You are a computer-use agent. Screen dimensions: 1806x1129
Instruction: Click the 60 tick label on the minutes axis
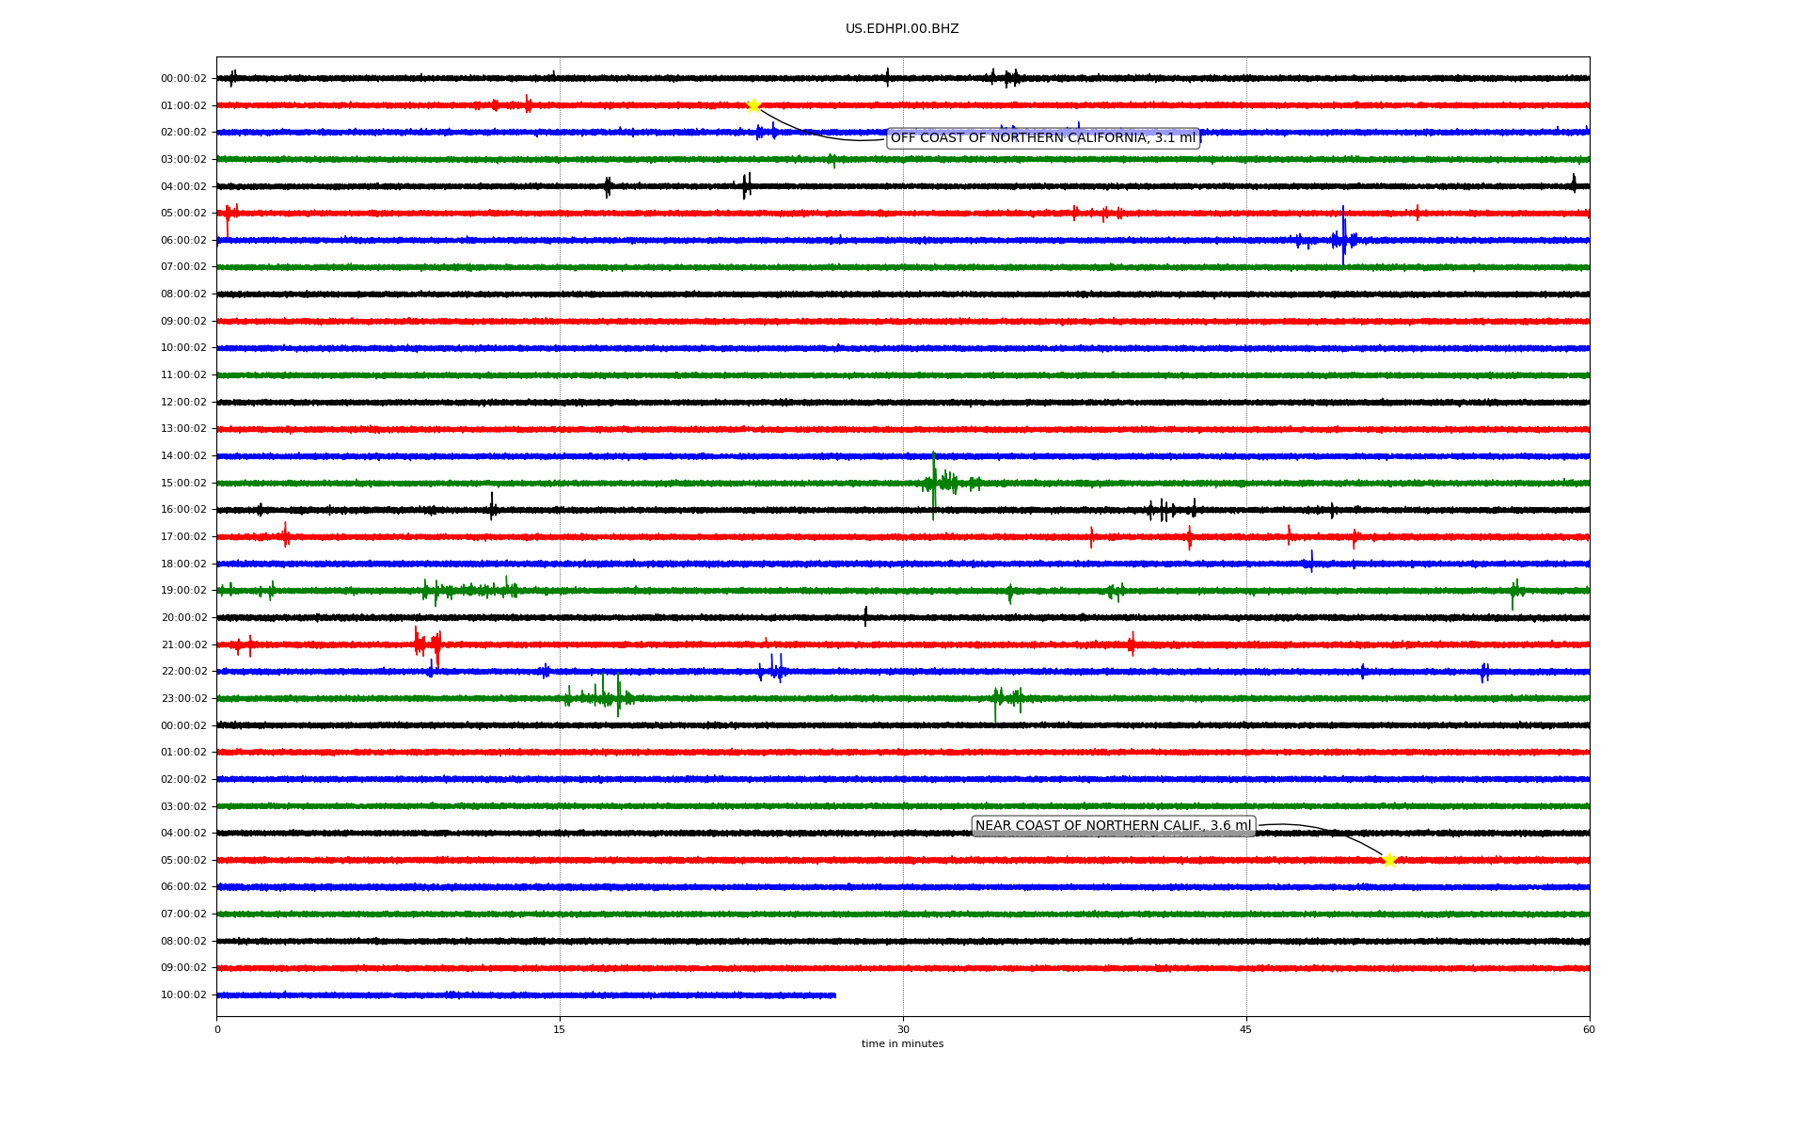[x=1589, y=1029]
